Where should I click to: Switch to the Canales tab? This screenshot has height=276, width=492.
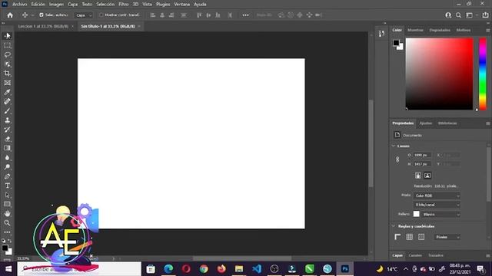click(x=415, y=255)
